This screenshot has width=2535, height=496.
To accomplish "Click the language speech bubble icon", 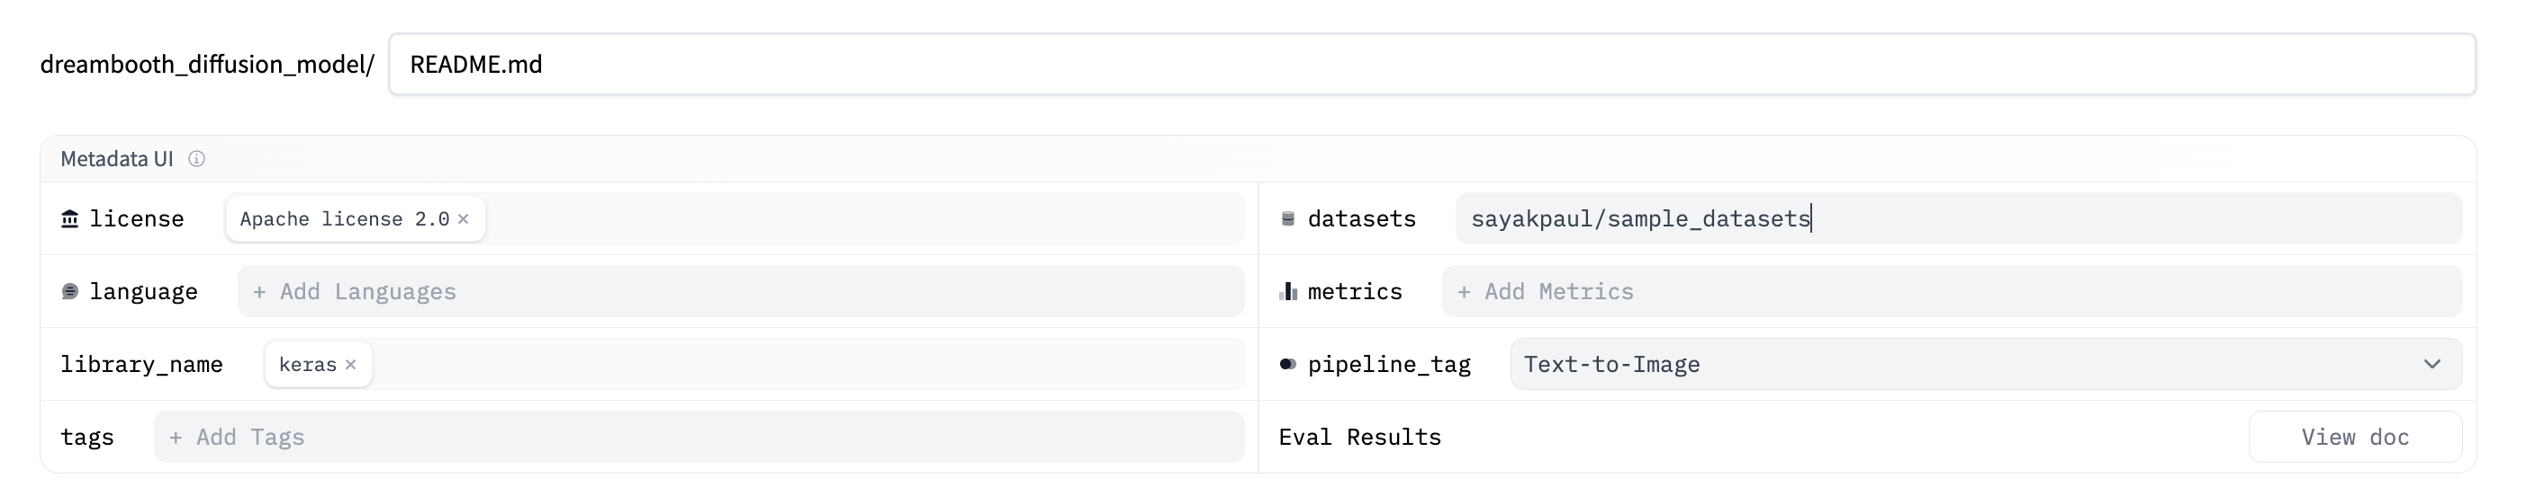I will (70, 292).
